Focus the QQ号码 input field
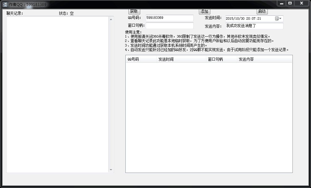 pos(170,18)
